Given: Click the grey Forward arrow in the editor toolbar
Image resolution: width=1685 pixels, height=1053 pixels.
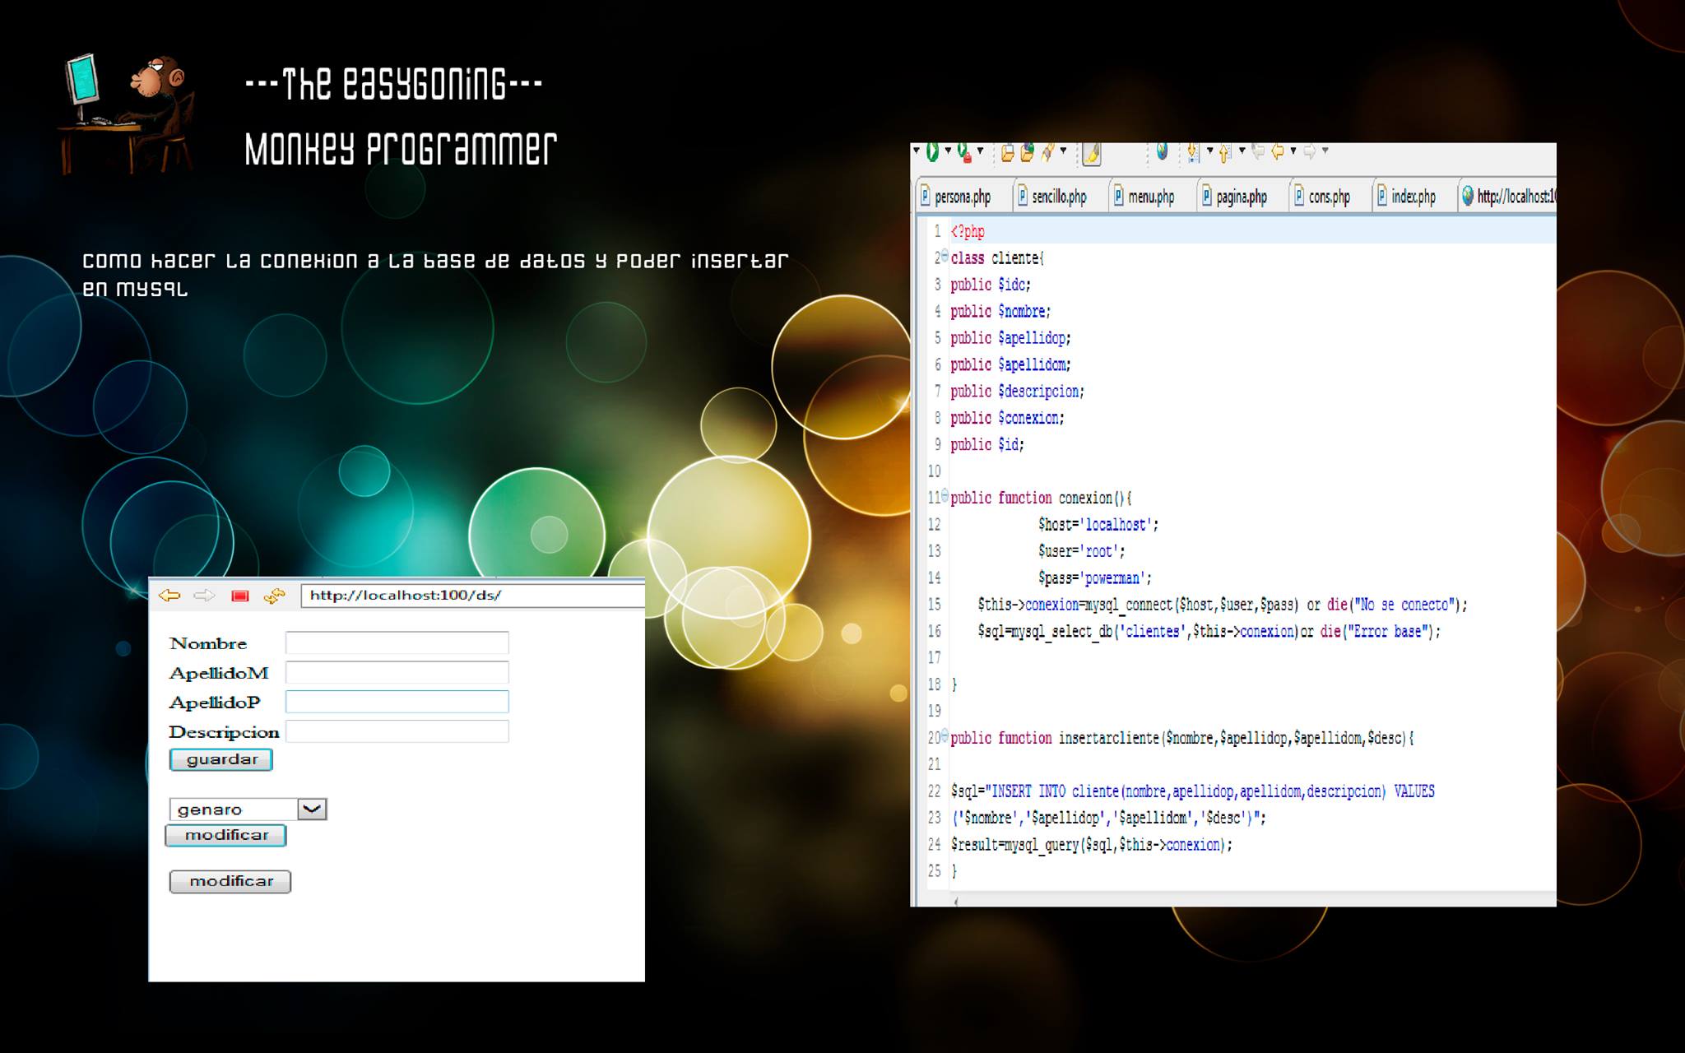Looking at the screenshot, I should pyautogui.click(x=1310, y=151).
